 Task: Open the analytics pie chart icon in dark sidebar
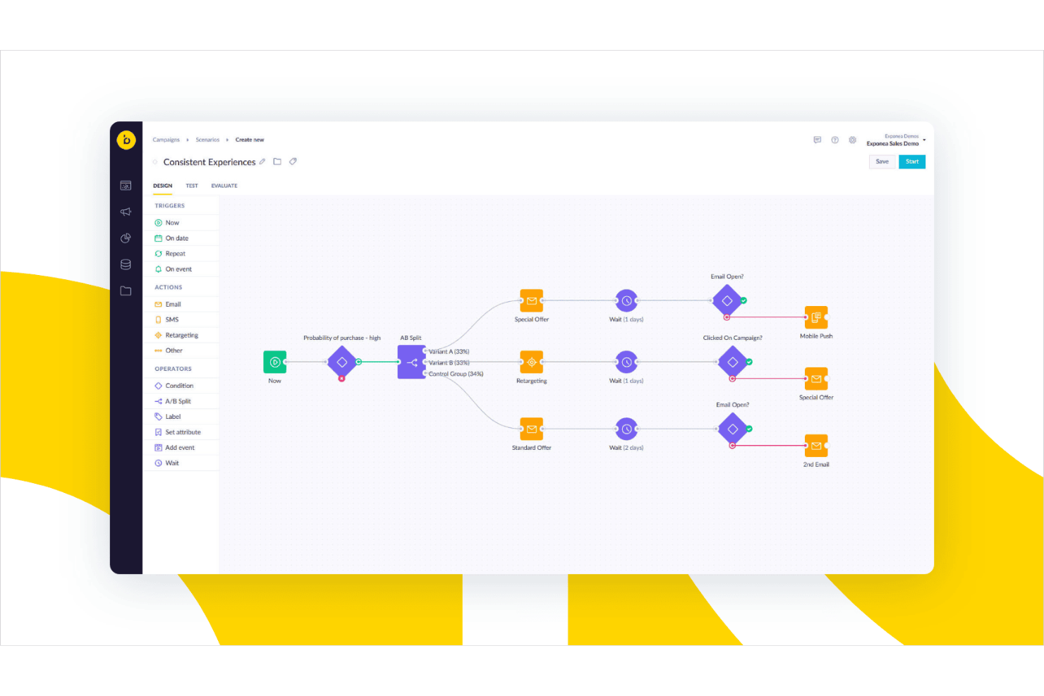pos(126,238)
